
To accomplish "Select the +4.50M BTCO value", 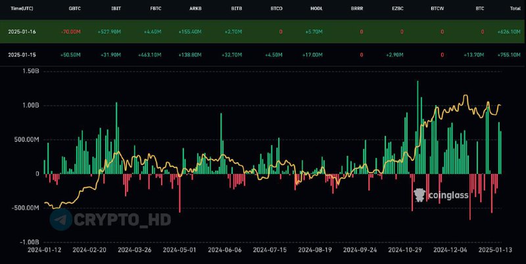I will tap(274, 55).
